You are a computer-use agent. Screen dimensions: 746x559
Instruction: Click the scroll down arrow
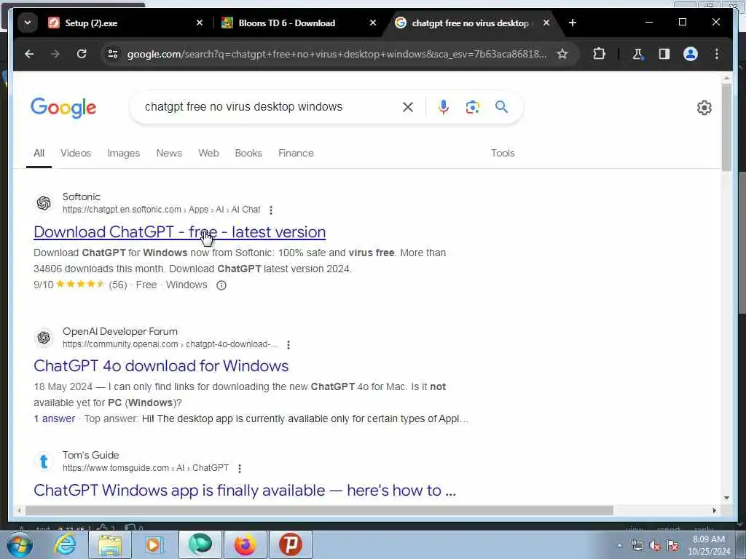coord(726,498)
